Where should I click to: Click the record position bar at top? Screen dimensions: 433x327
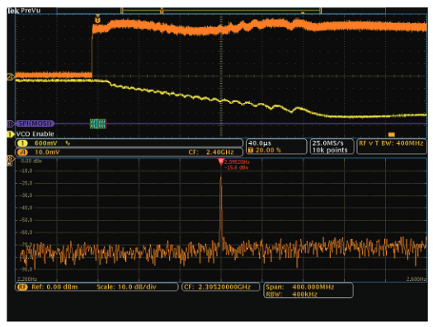[x=221, y=11]
